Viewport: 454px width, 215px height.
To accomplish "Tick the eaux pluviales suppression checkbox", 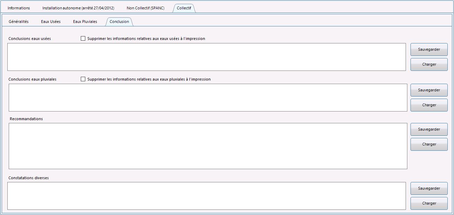I will coord(83,79).
